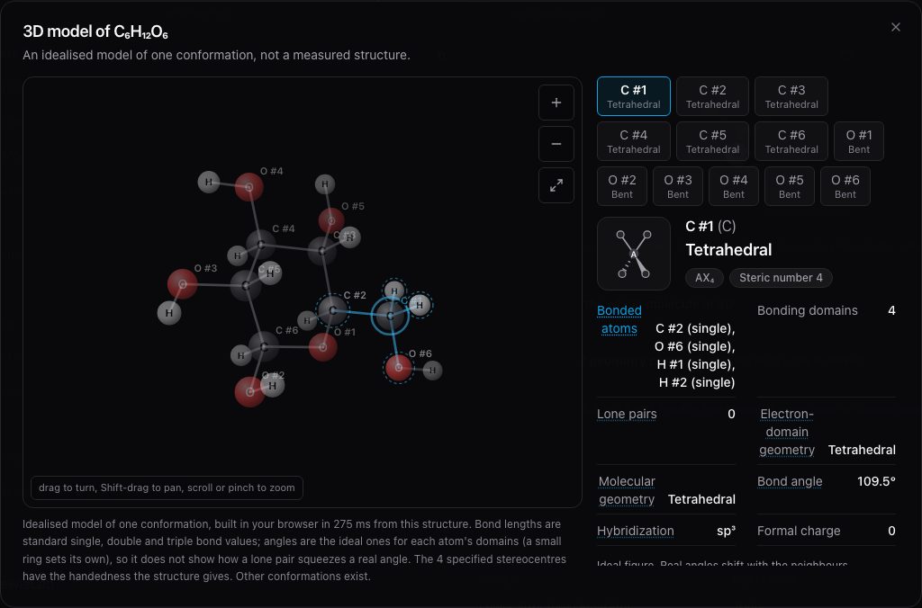Open the Bonding domains glossary term
The height and width of the screenshot is (608, 922).
(807, 311)
